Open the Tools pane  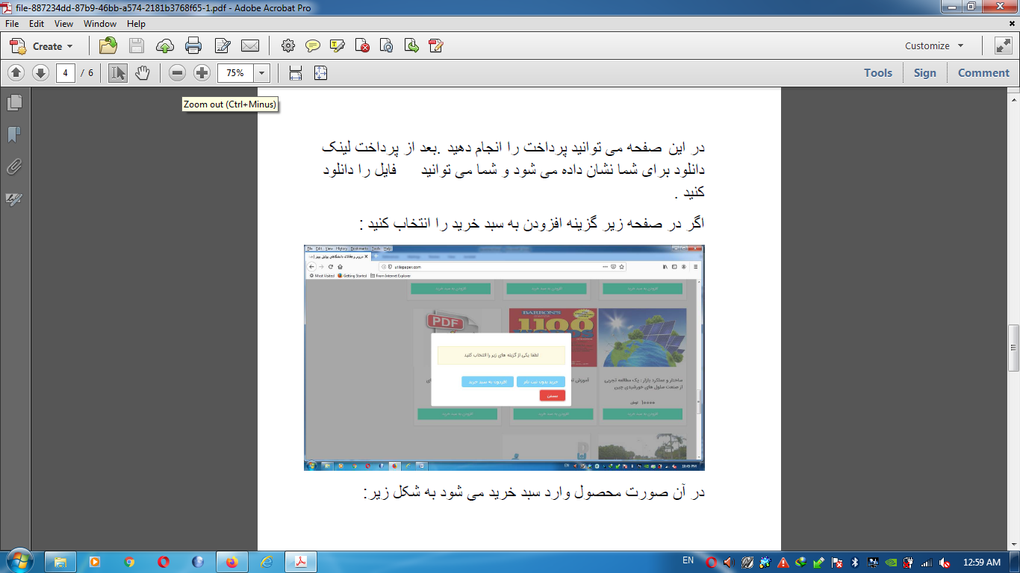click(878, 73)
